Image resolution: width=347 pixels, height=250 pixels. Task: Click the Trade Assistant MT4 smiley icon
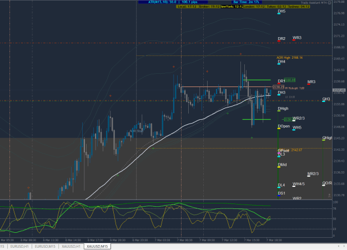point(330,3)
